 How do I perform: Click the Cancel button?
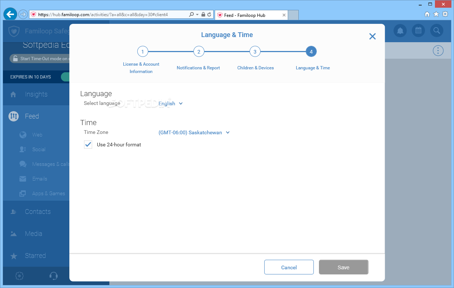coord(289,267)
